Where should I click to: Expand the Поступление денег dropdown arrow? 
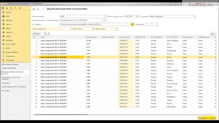pyautogui.click(x=103, y=20)
